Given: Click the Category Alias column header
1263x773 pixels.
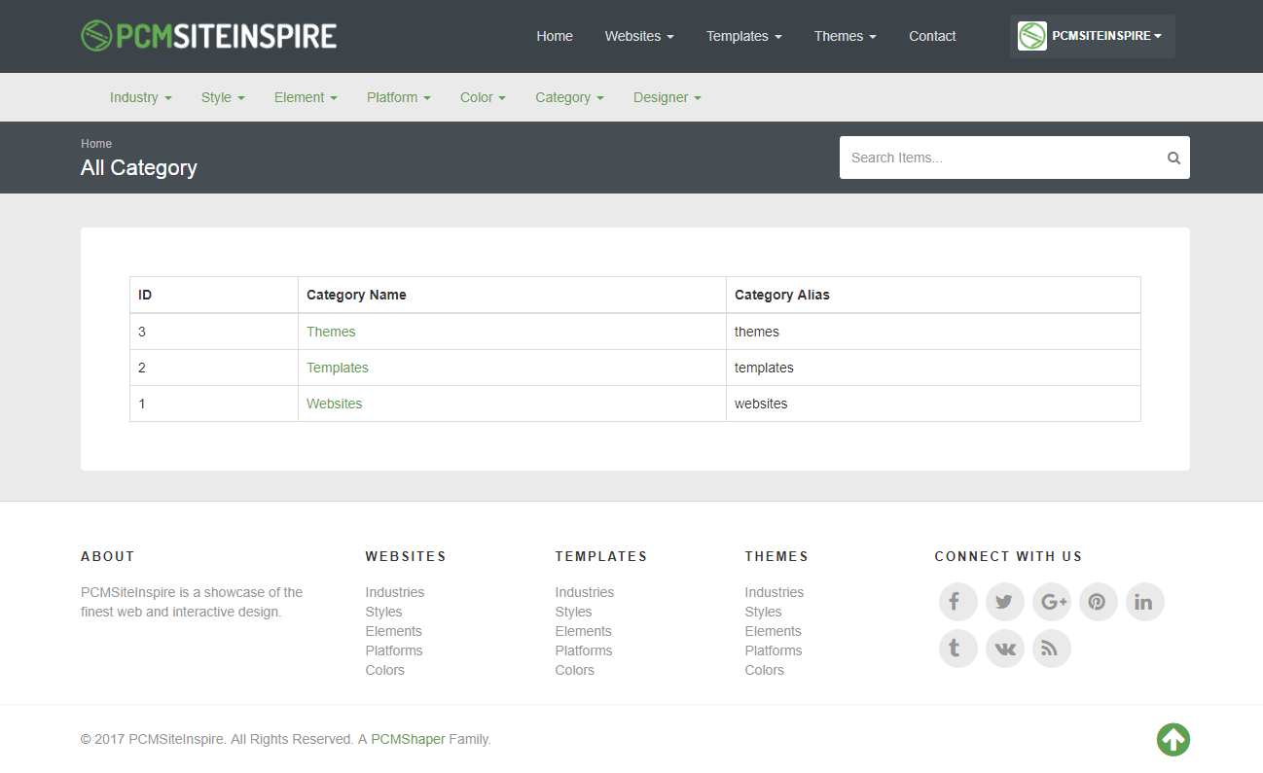Looking at the screenshot, I should [933, 295].
